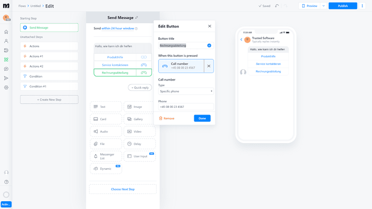Image resolution: width=372 pixels, height=209 pixels.
Task: Click Service kontaktieren in phone preview
Action: 268,64
